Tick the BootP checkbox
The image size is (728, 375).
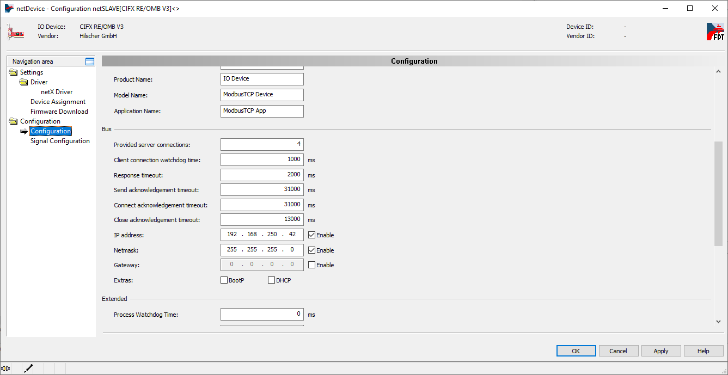[224, 280]
